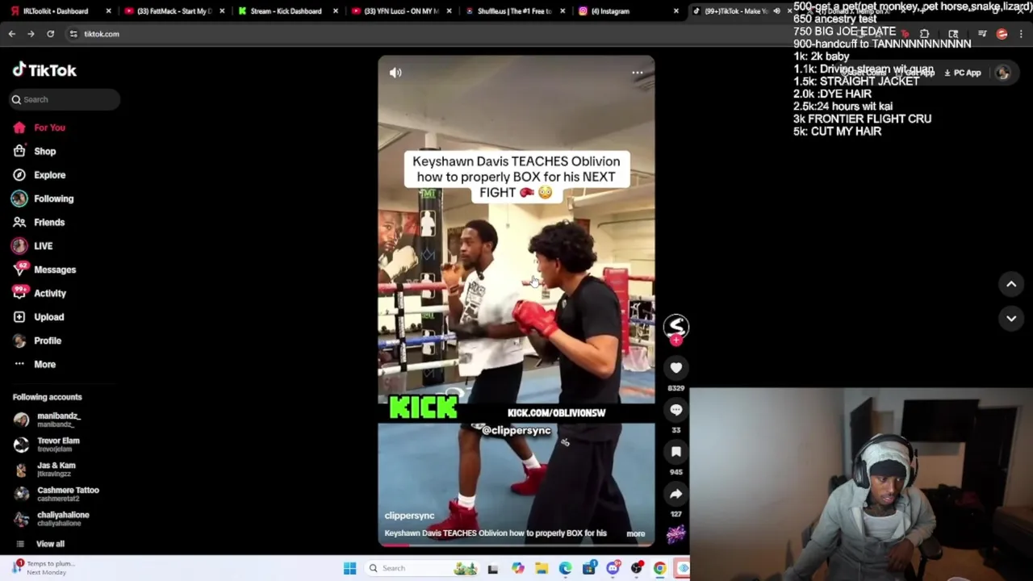Switch to the YFN Lucci YouTube tab
Image resolution: width=1033 pixels, height=581 pixels.
400,11
